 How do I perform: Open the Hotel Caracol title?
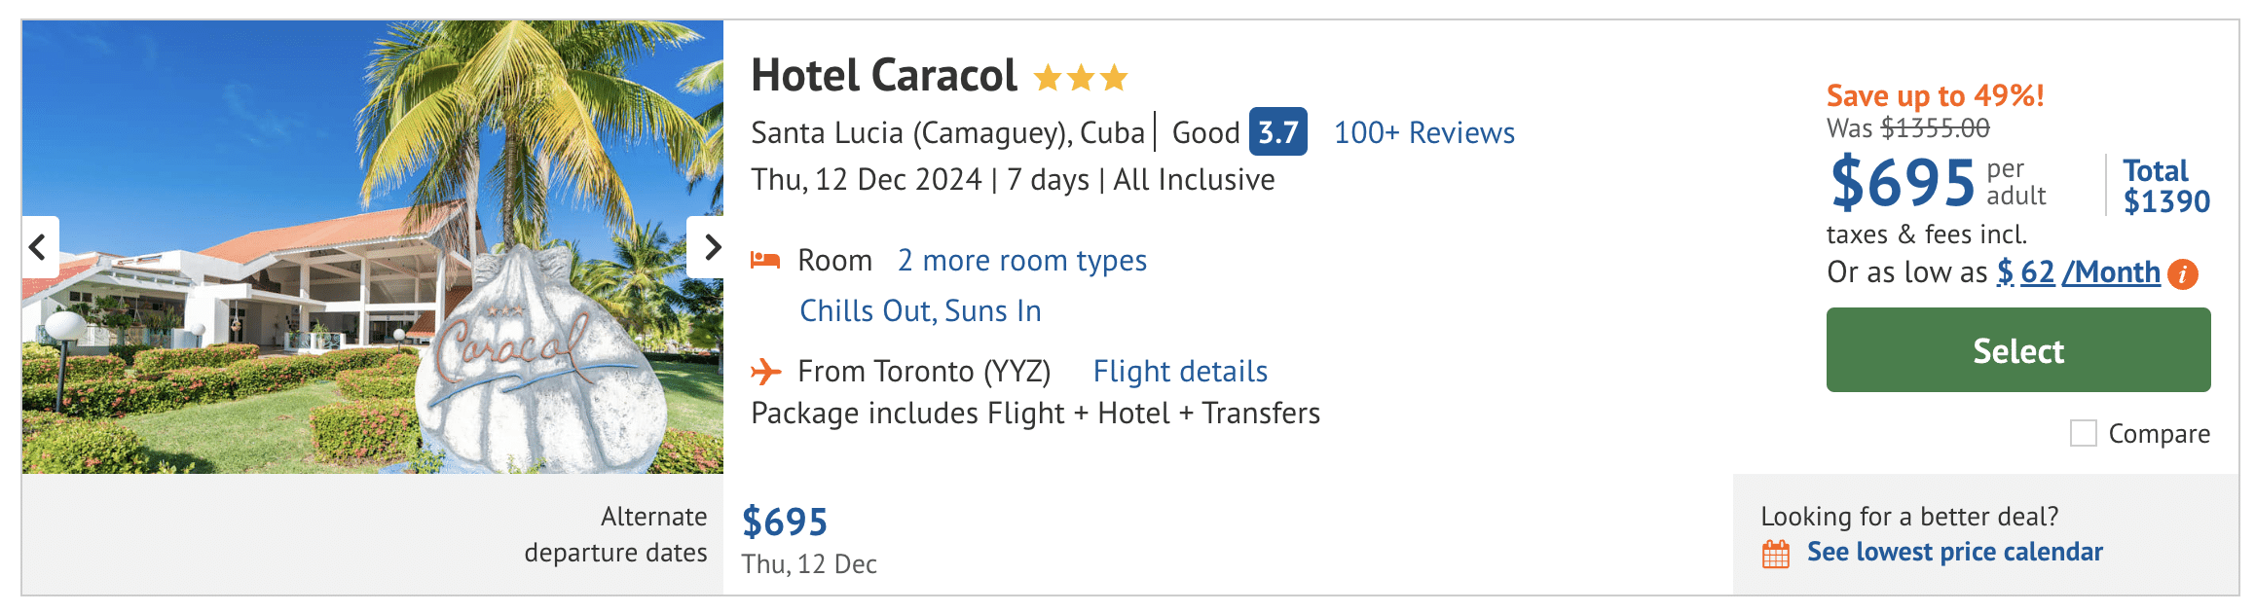(883, 76)
